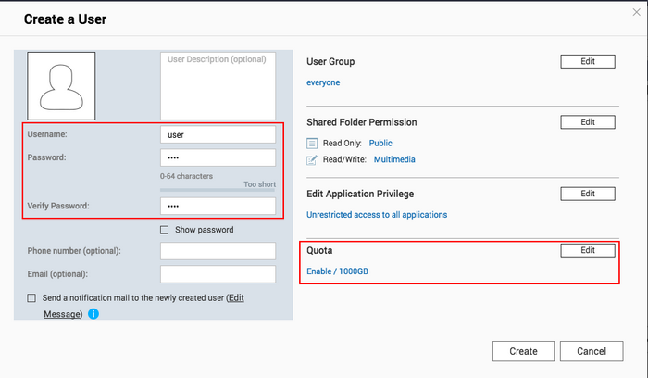Click the Create button
Image resolution: width=648 pixels, height=378 pixels.
[523, 351]
